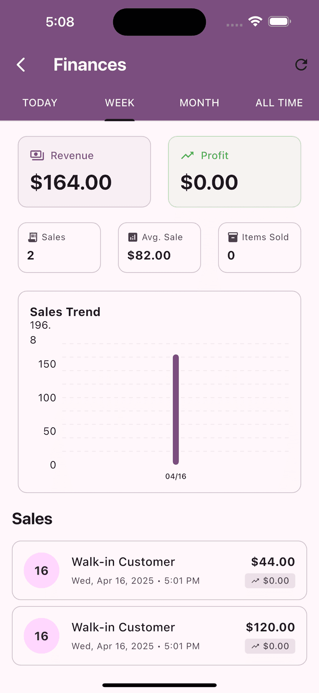Image resolution: width=319 pixels, height=693 pixels.
Task: Open the ALL TIME tab
Action: pyautogui.click(x=279, y=103)
